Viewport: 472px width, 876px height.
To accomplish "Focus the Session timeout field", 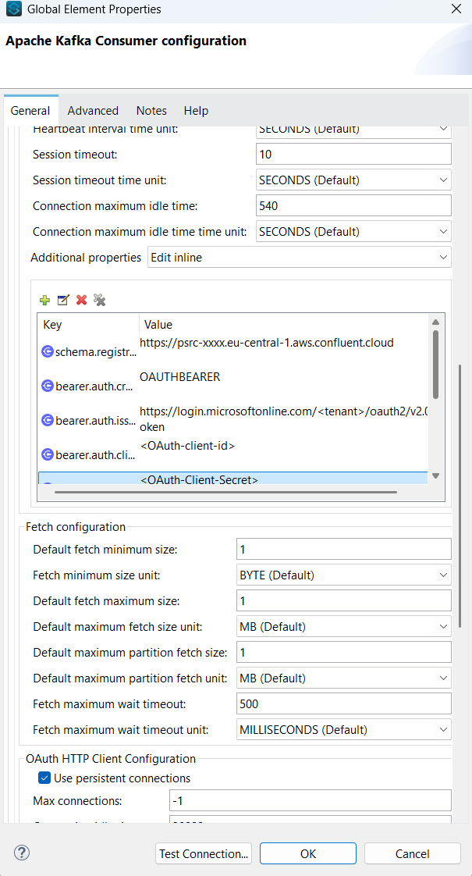I will [x=353, y=154].
